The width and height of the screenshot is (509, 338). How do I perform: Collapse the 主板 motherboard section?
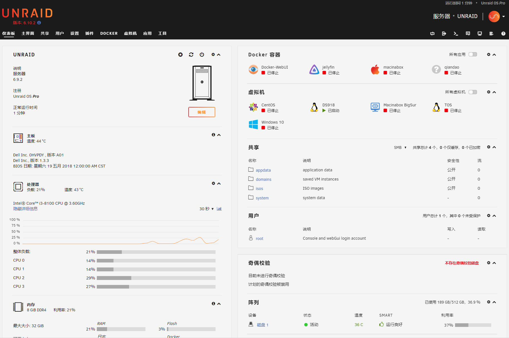click(x=219, y=135)
